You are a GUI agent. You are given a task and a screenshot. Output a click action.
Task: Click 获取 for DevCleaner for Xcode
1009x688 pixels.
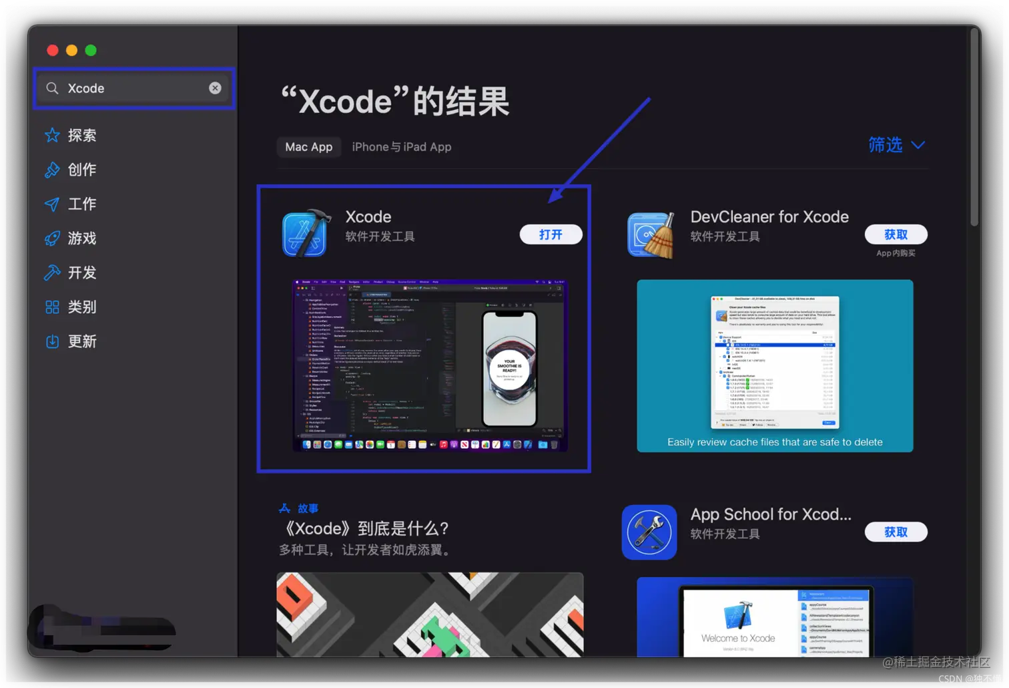tap(896, 234)
